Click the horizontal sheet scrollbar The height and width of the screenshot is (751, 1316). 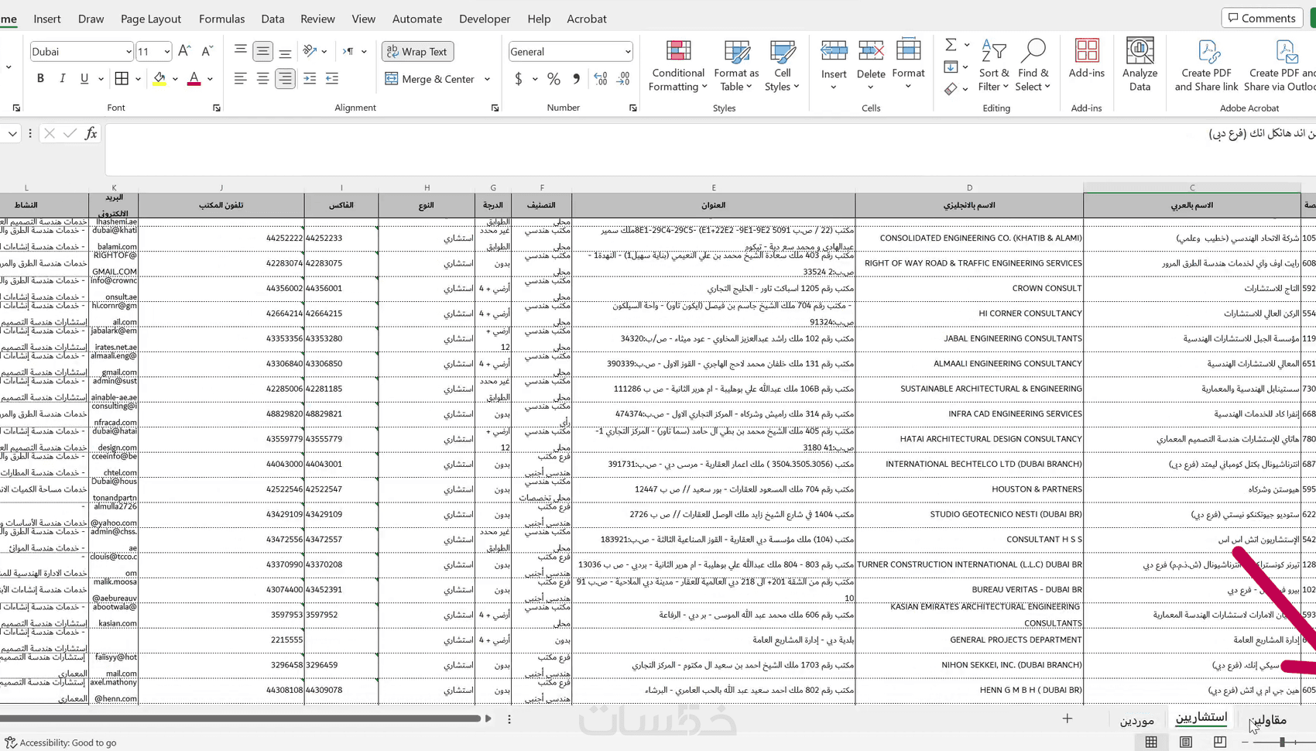tap(240, 718)
